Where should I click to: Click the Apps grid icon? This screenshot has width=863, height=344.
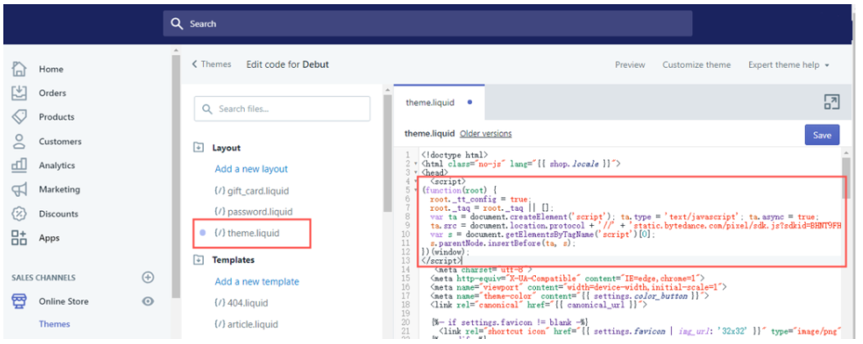[19, 238]
